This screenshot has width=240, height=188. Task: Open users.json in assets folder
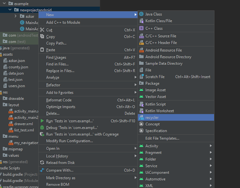pyautogui.click(x=16, y=86)
